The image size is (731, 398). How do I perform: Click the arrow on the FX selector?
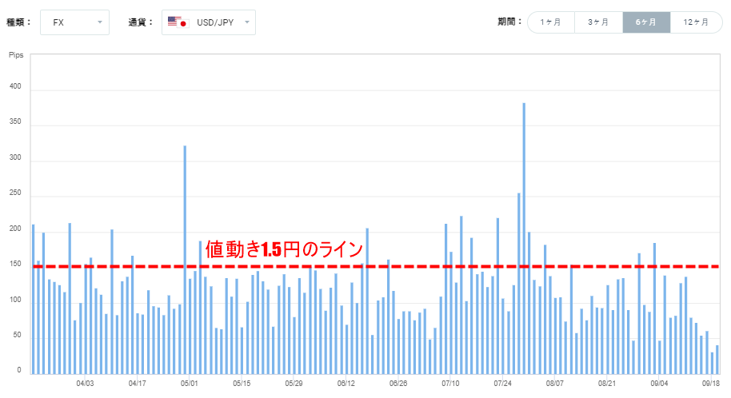point(100,22)
